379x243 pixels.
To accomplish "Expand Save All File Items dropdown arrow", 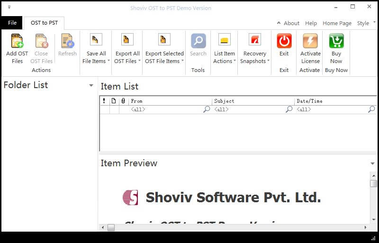I will [109, 61].
